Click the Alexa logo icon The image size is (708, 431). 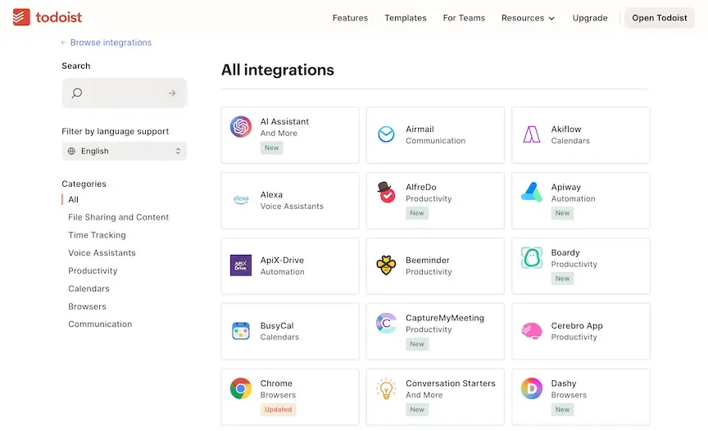click(x=241, y=199)
